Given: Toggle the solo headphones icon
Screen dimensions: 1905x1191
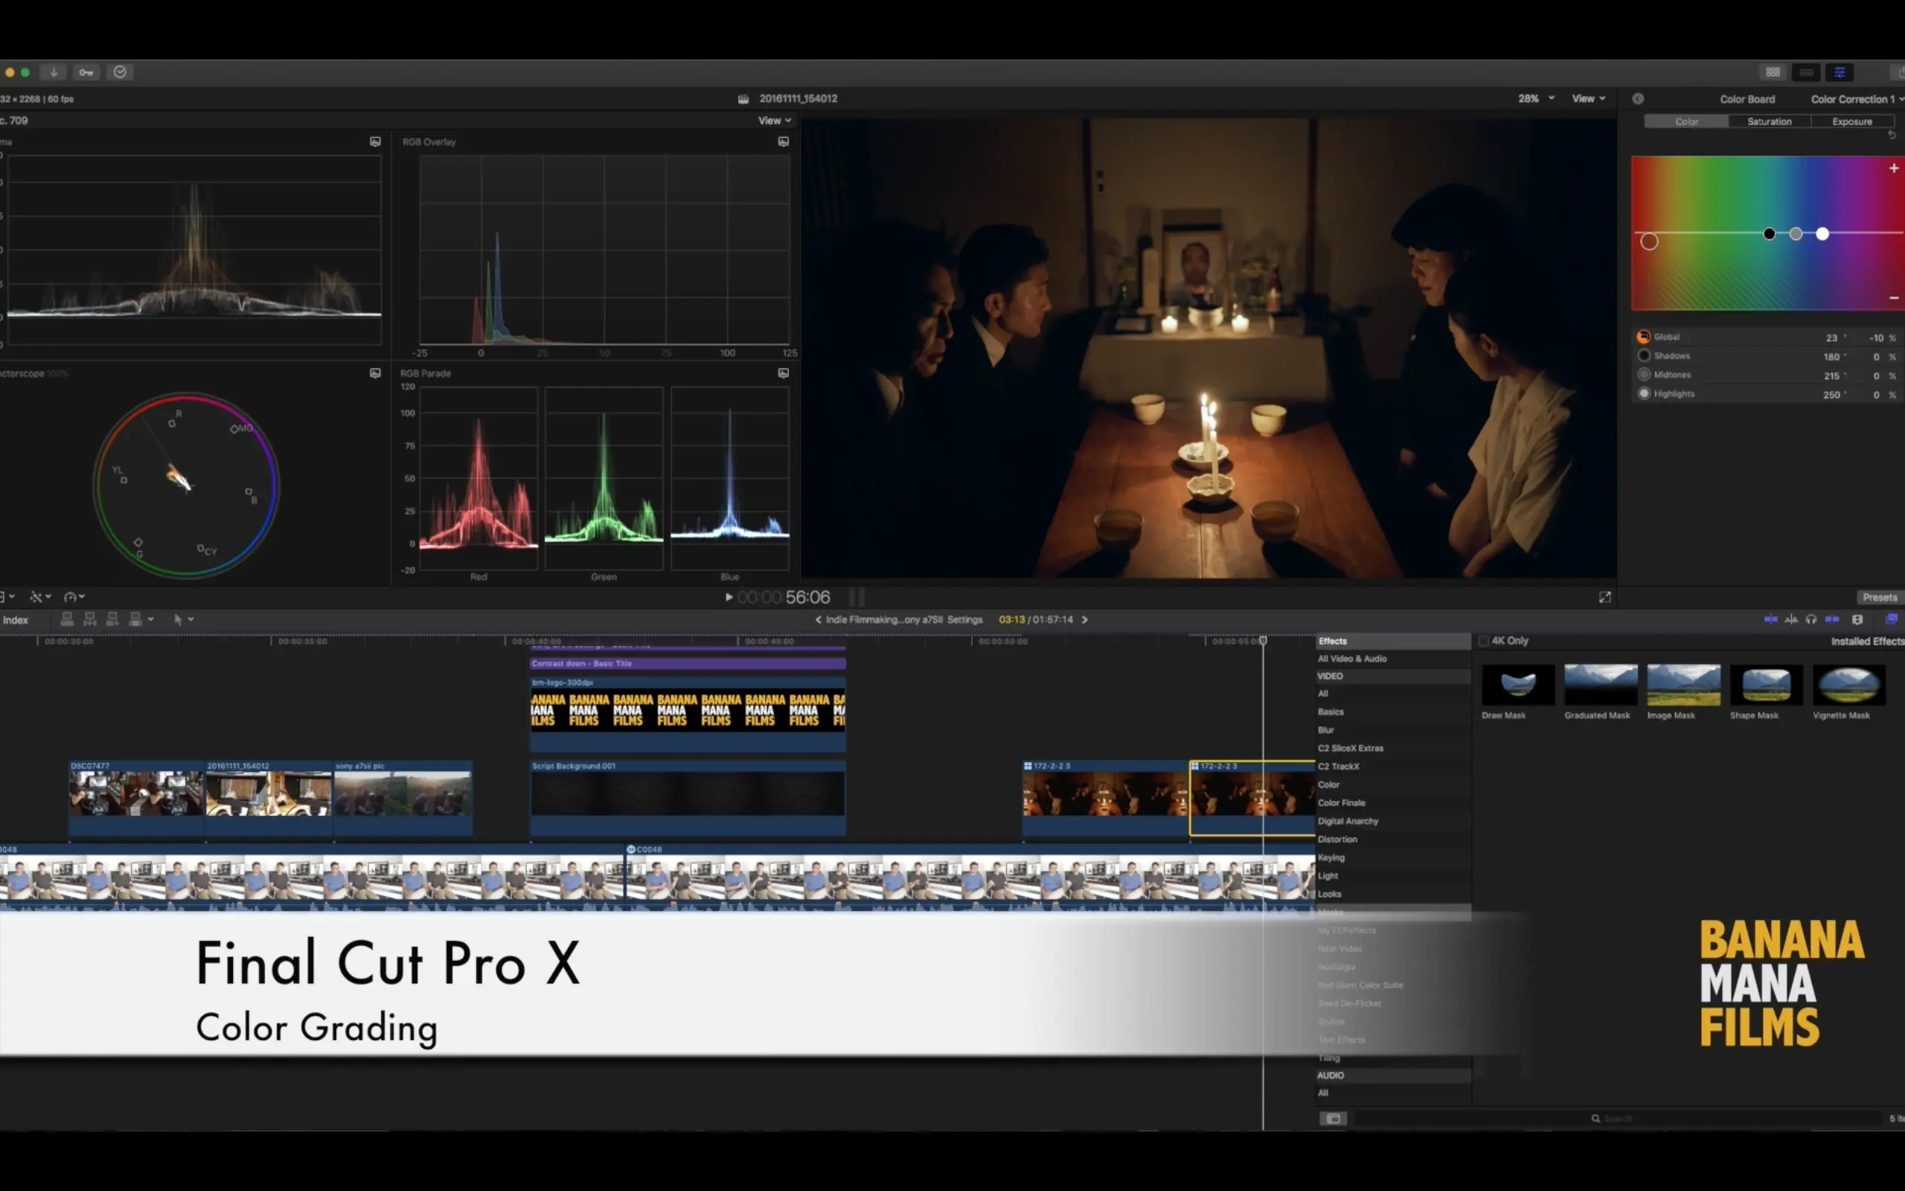Looking at the screenshot, I should [x=1811, y=619].
